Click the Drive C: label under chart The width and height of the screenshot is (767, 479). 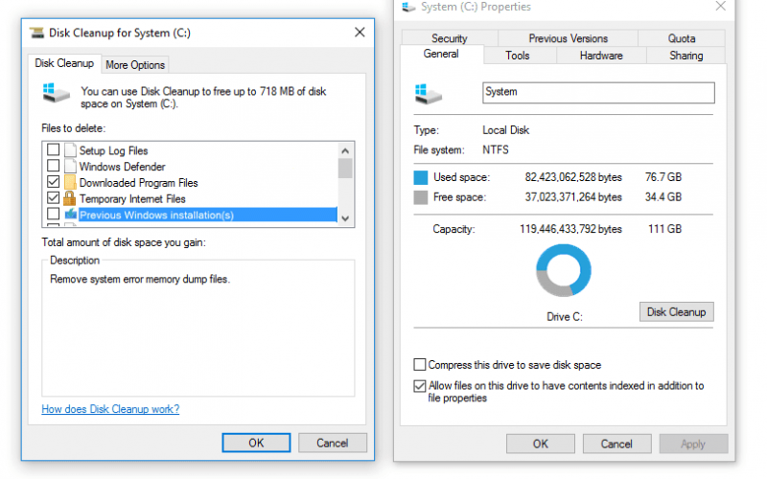(x=565, y=317)
